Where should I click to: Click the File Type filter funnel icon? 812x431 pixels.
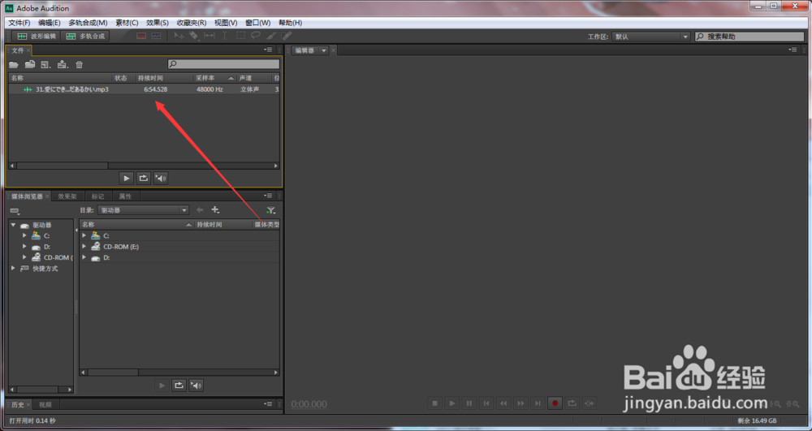tap(271, 210)
